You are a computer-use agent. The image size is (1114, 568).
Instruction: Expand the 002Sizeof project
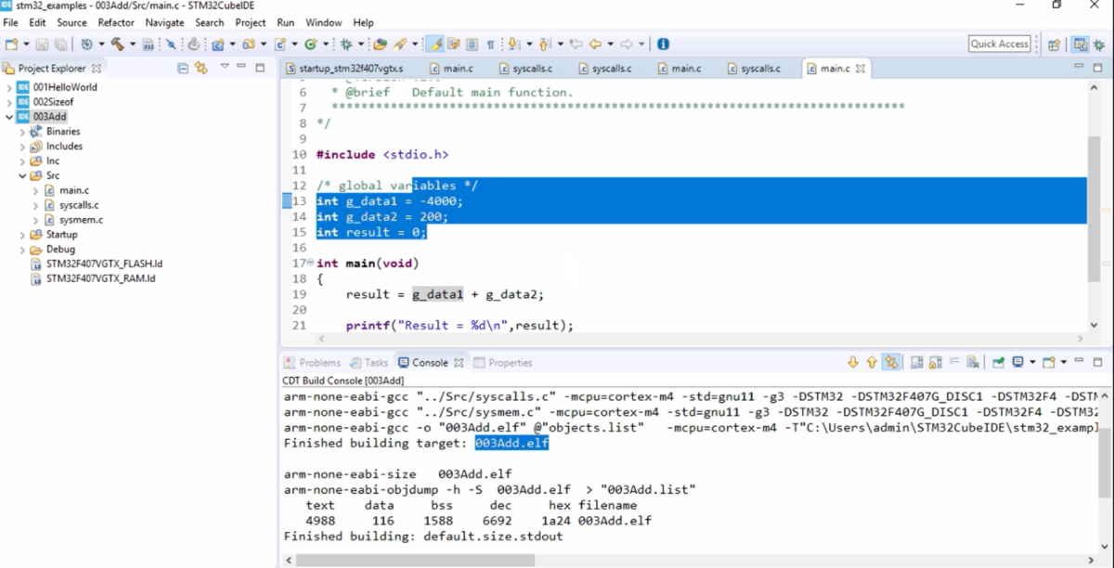point(9,102)
